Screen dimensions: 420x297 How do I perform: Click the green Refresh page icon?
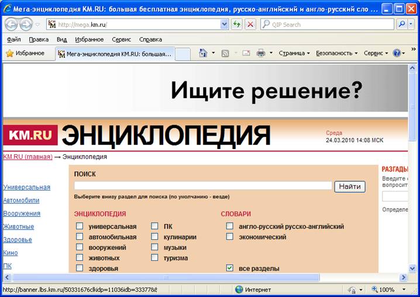click(237, 25)
